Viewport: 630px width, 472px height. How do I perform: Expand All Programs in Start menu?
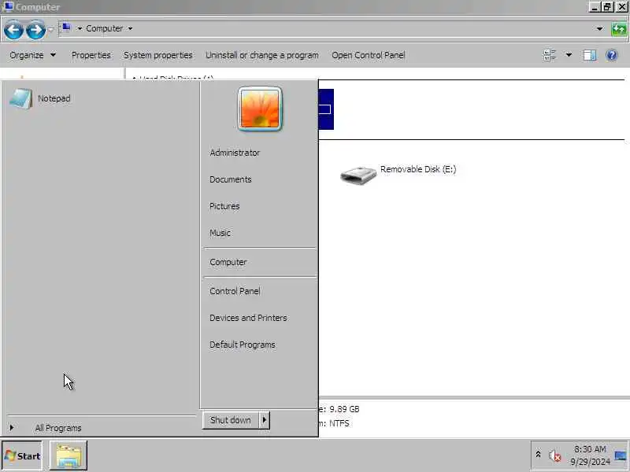pyautogui.click(x=57, y=428)
